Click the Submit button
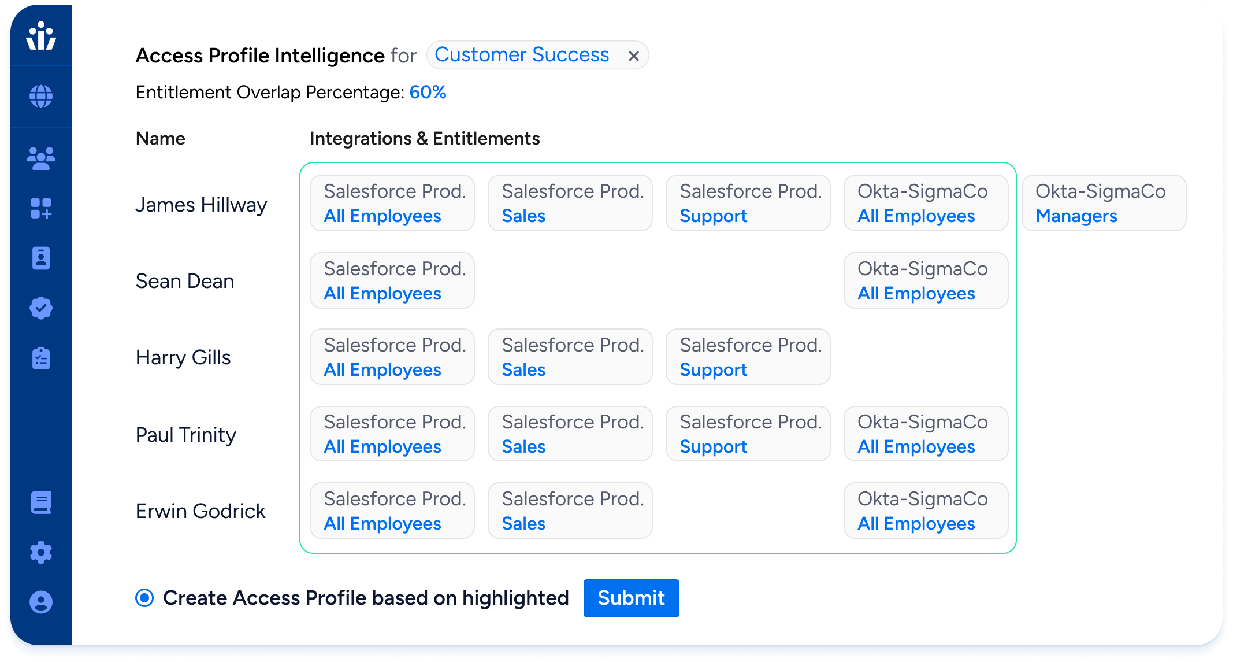The image size is (1233, 662). point(631,598)
